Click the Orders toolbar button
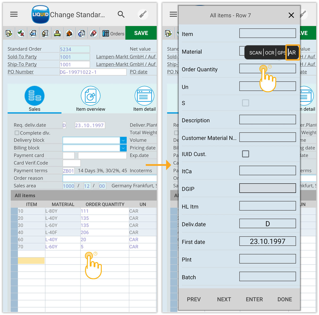This screenshot has width=319, height=315. point(114,33)
